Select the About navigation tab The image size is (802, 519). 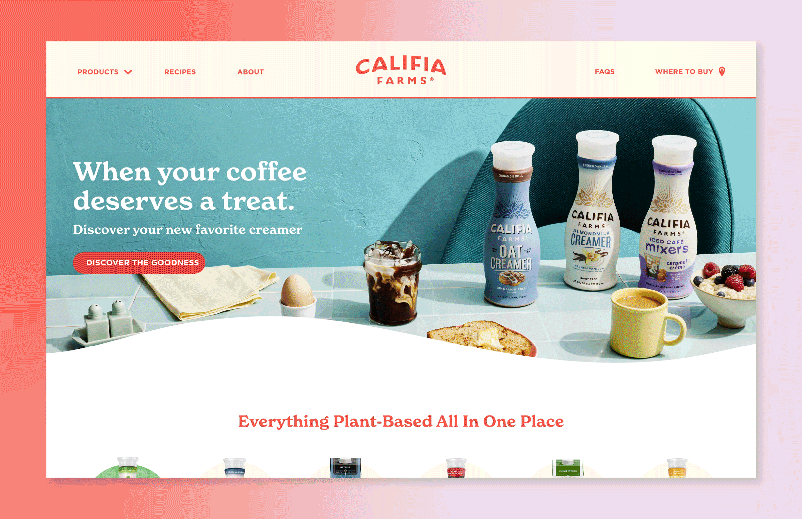(x=251, y=72)
